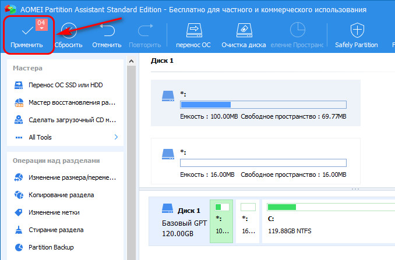Discard changes with Сбросить
This screenshot has height=260, width=395.
click(x=69, y=35)
